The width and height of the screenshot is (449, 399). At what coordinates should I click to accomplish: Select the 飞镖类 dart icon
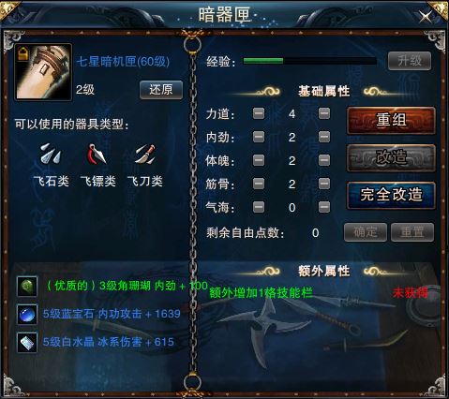coord(97,154)
